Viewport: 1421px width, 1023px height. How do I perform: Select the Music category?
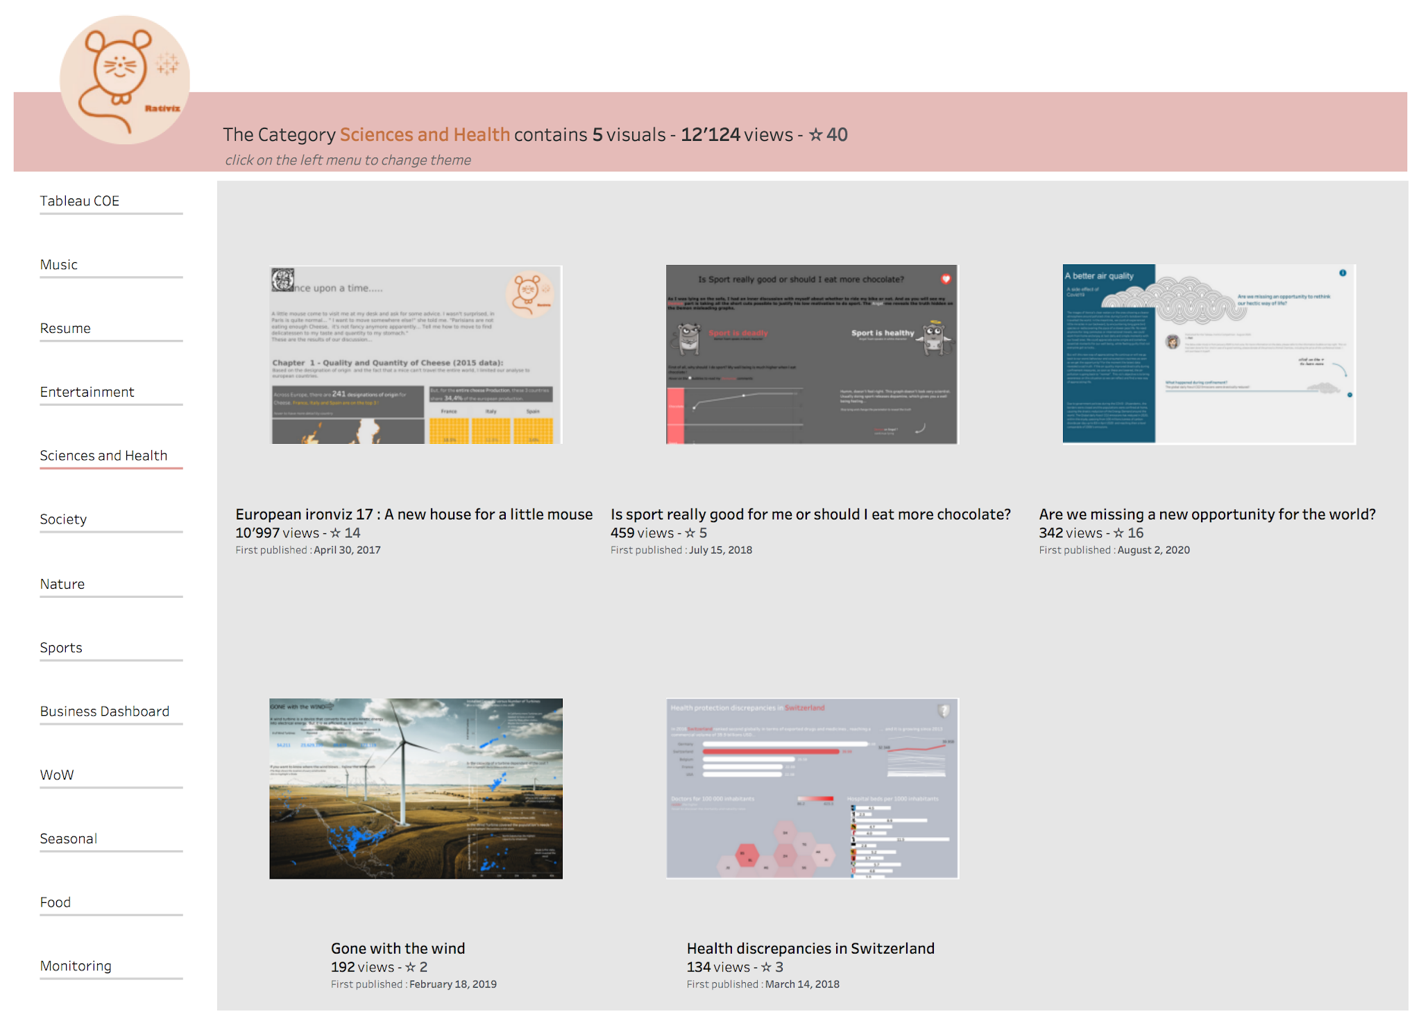tap(59, 265)
